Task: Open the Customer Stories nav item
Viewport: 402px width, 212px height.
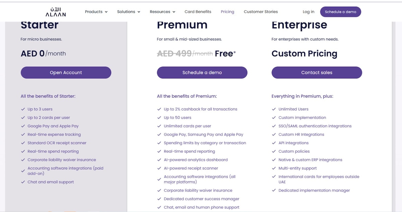Action: tap(261, 12)
